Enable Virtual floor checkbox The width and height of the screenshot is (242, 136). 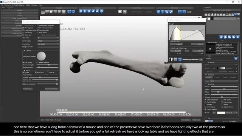tap(23, 35)
